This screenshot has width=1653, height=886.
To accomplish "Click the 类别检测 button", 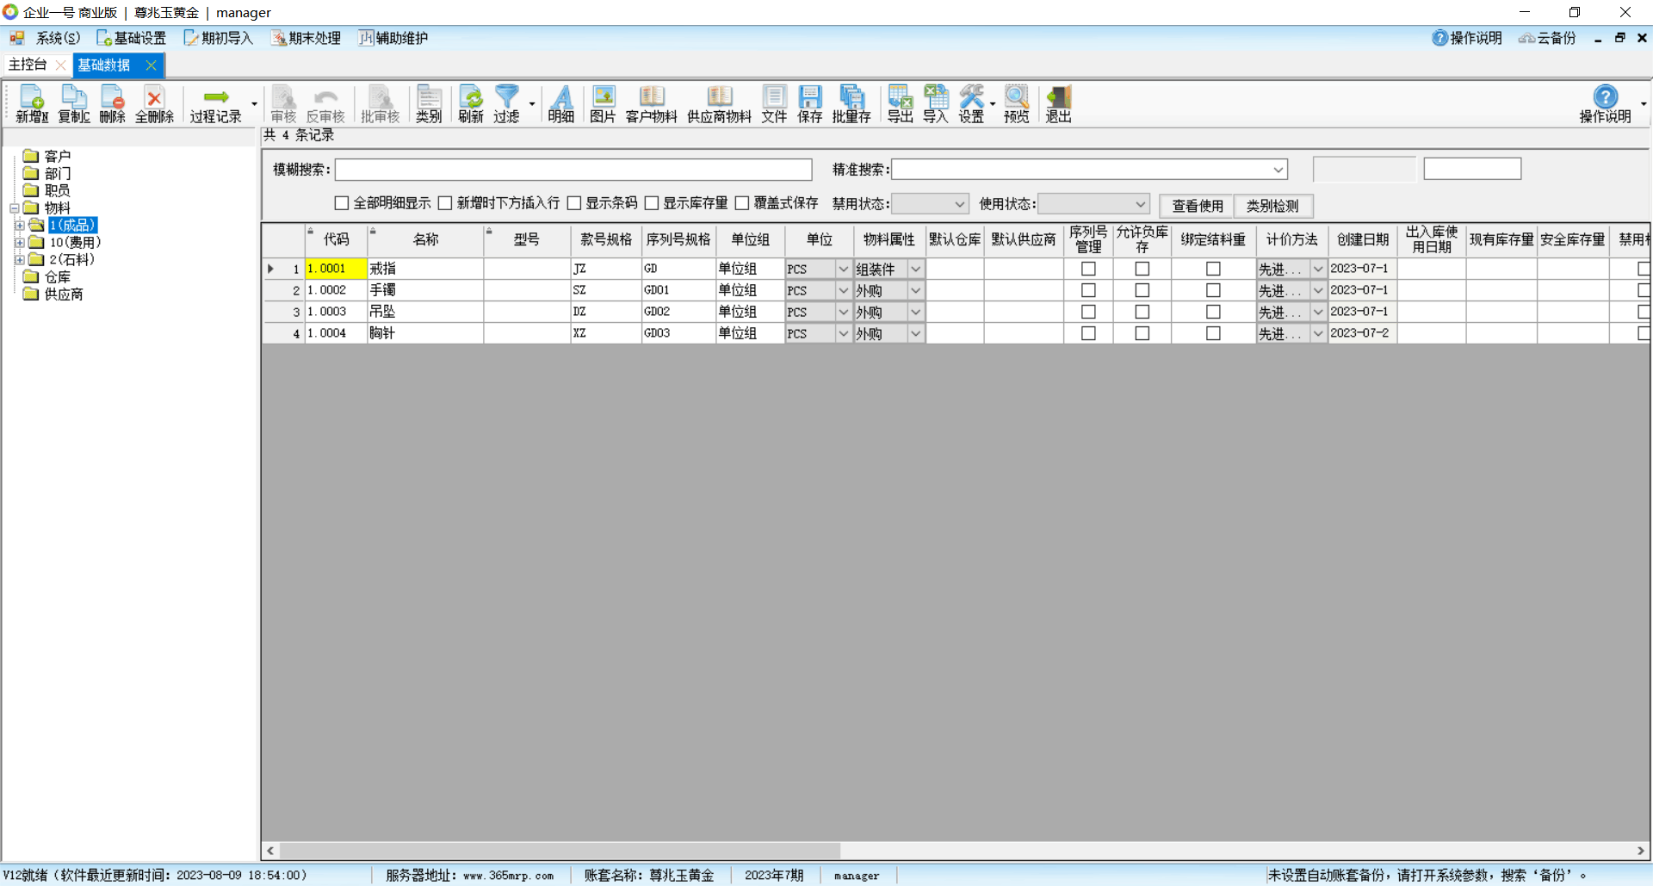I will [x=1272, y=206].
